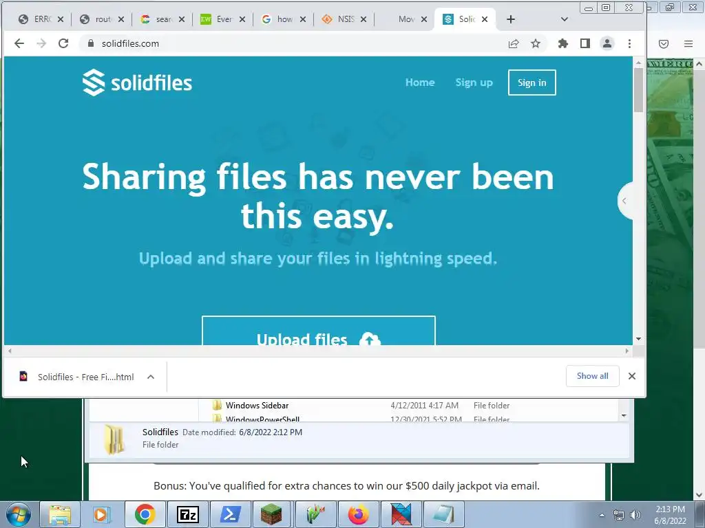Open the Chrome profile avatar
The width and height of the screenshot is (705, 528).
607,43
